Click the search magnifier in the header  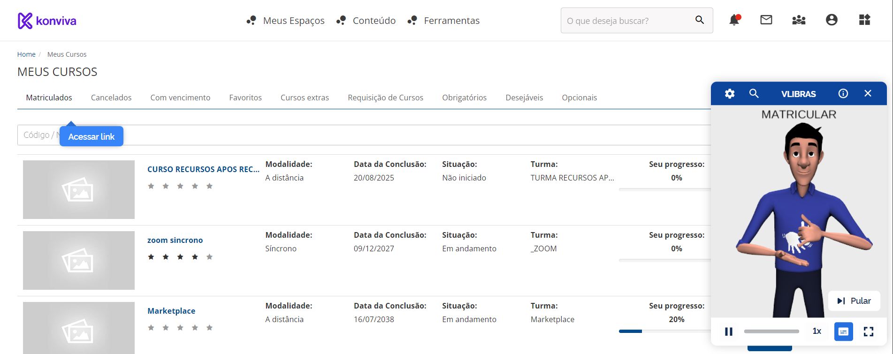click(700, 20)
